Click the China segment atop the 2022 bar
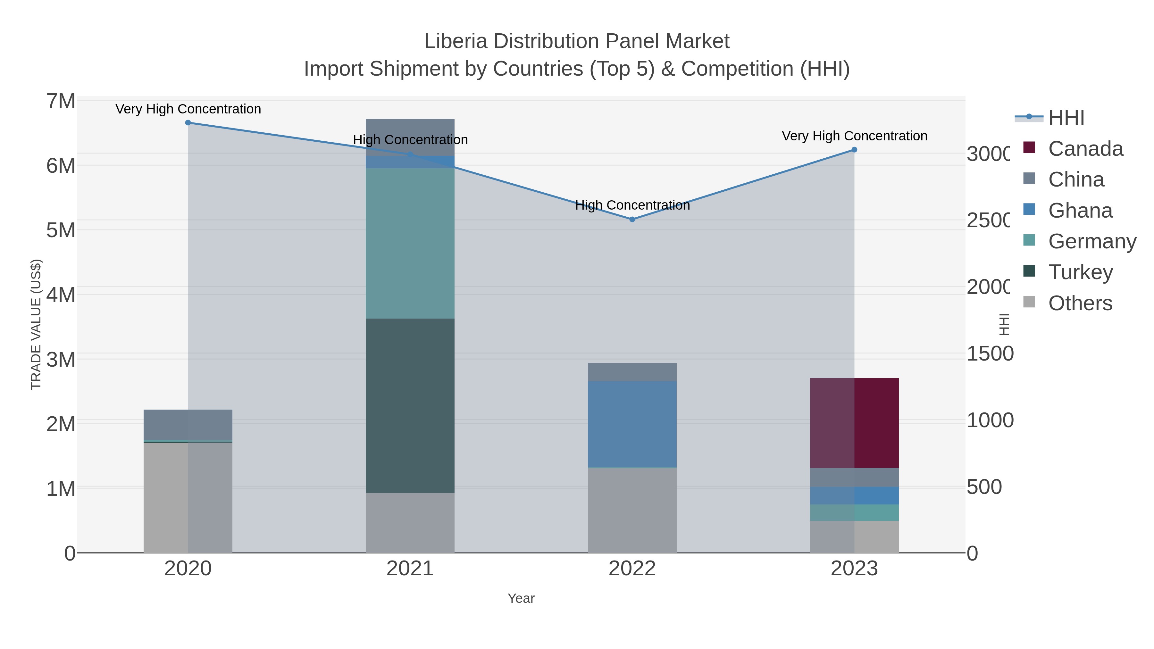This screenshot has width=1154, height=649. 632,372
